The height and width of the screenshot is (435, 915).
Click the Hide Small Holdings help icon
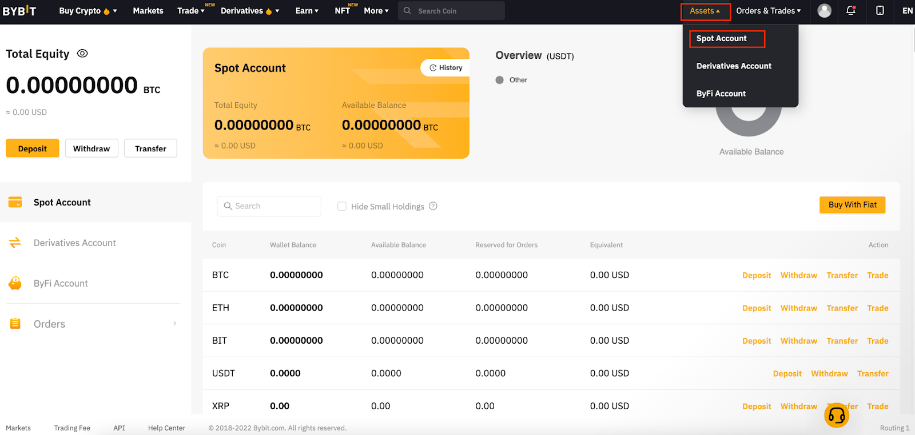[433, 206]
